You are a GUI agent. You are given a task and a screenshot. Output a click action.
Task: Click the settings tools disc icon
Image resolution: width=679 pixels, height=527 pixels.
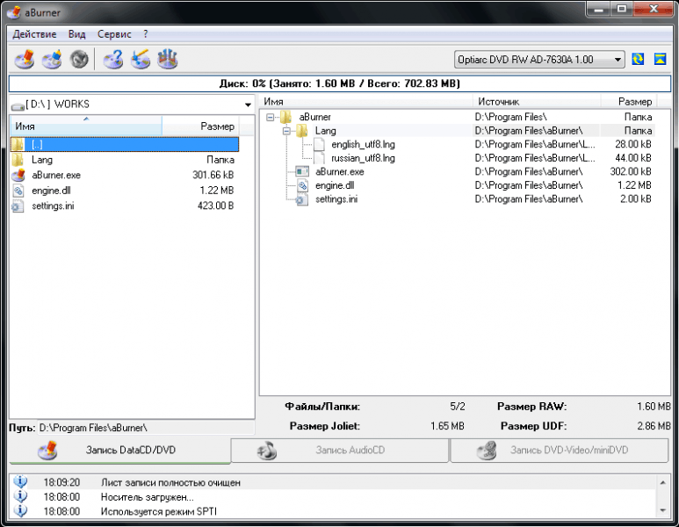pyautogui.click(x=168, y=59)
